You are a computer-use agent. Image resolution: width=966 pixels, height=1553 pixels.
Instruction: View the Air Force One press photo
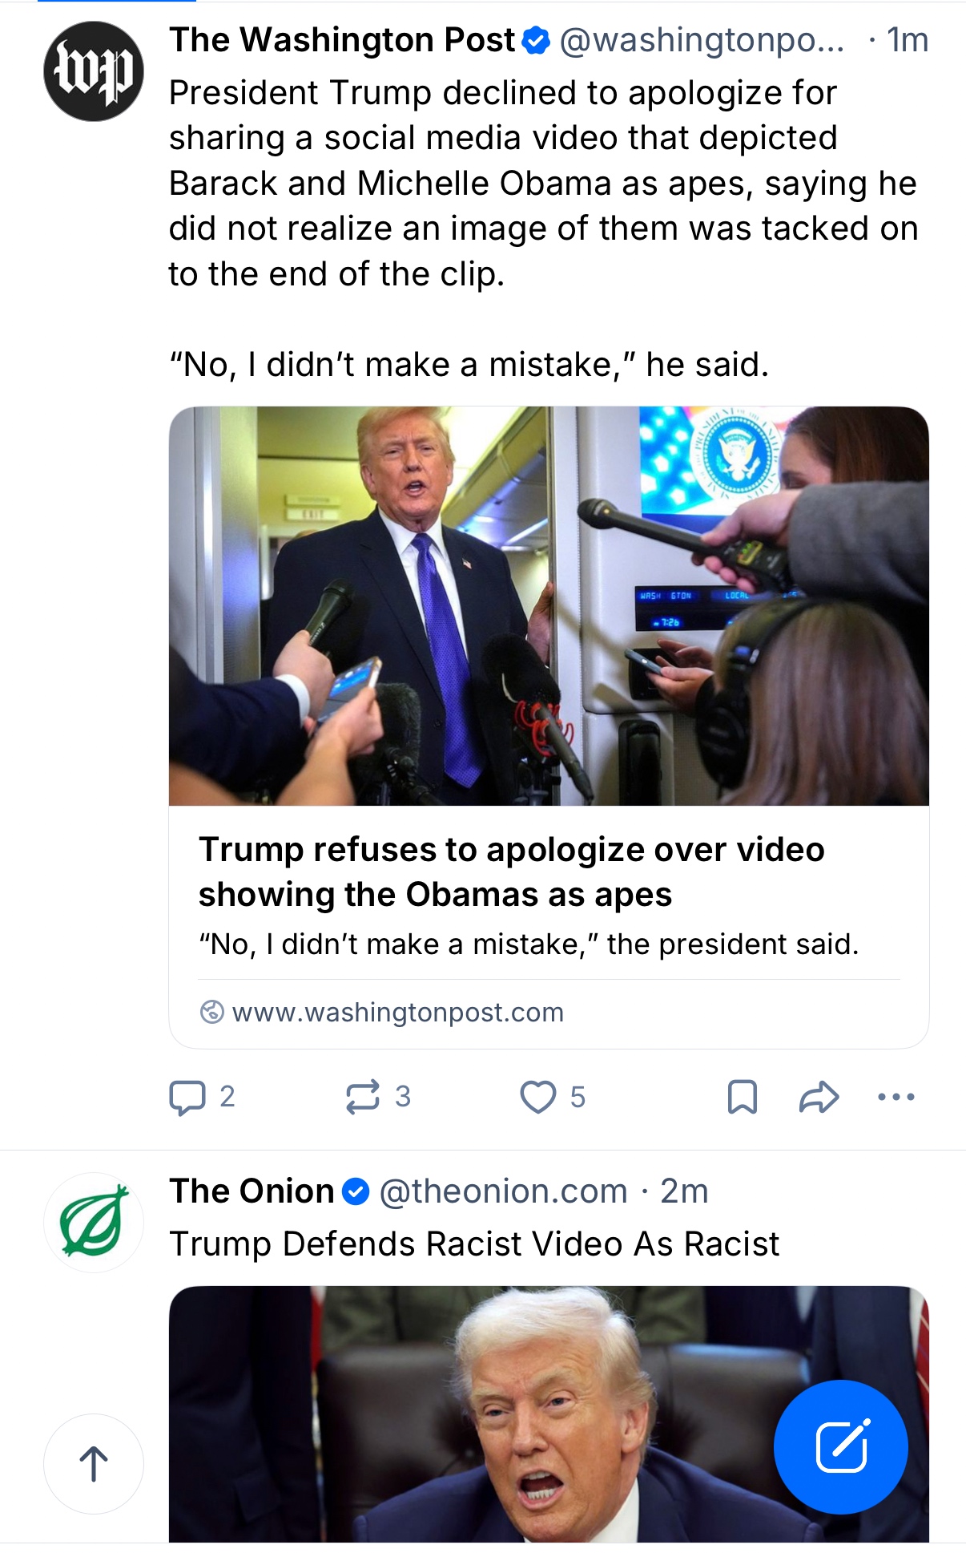pyautogui.click(x=549, y=605)
